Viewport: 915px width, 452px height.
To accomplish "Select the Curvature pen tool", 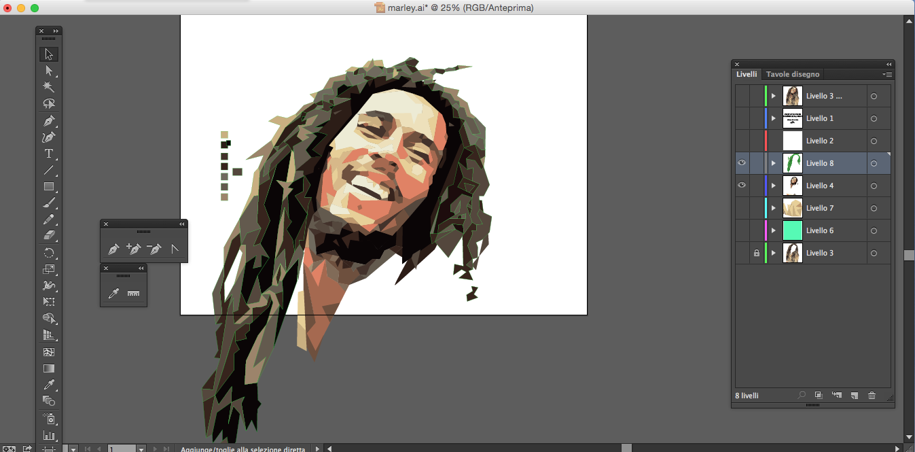I will (49, 137).
